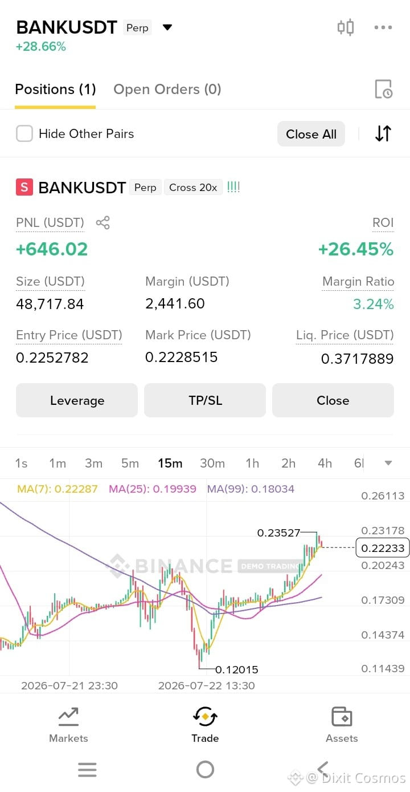Tap the +646.02 PNL value
The width and height of the screenshot is (410, 792).
point(52,249)
